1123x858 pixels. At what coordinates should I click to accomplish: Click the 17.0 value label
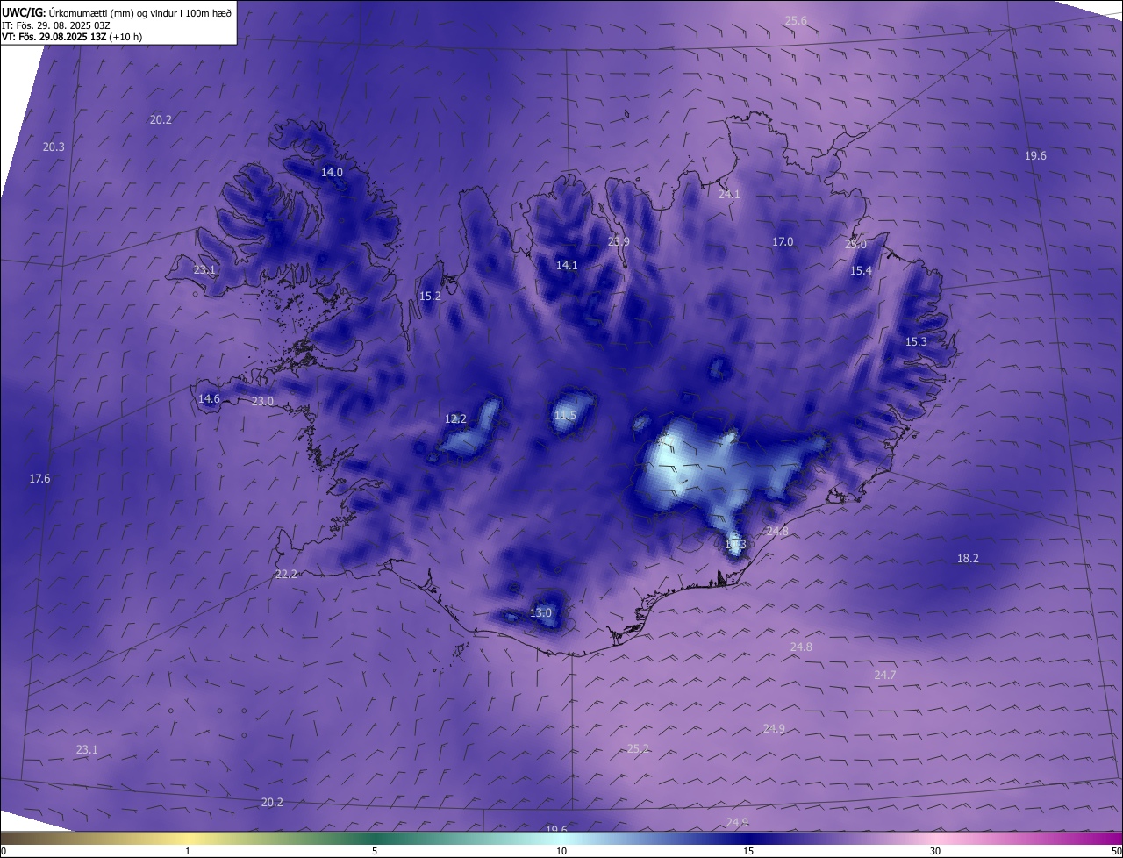click(x=783, y=241)
